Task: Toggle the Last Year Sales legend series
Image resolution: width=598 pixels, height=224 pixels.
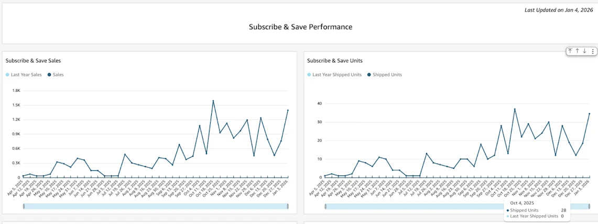Action: (x=26, y=75)
